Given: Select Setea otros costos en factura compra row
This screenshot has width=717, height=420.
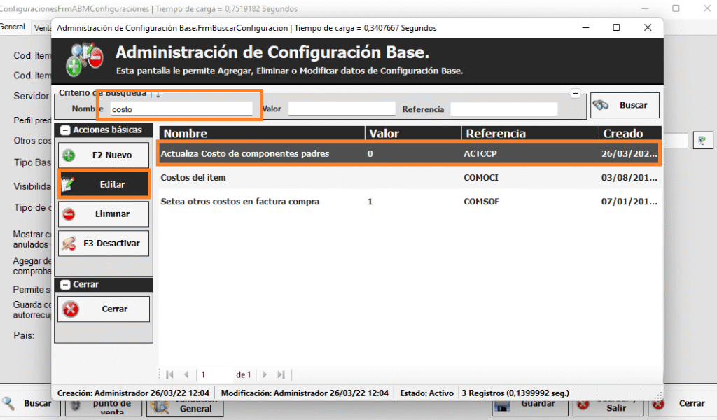Looking at the screenshot, I should point(240,202).
